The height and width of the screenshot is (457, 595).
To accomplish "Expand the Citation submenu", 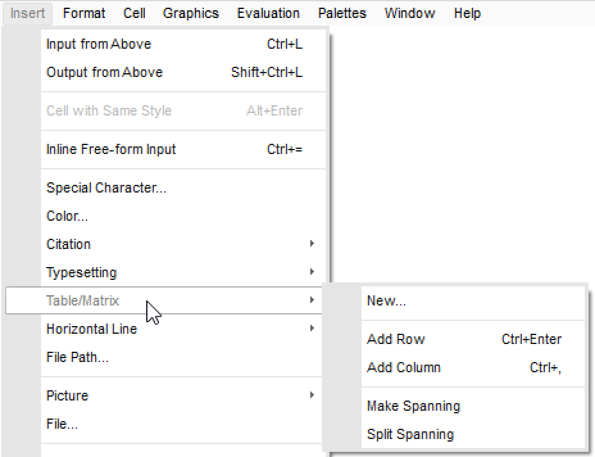I will 69,245.
